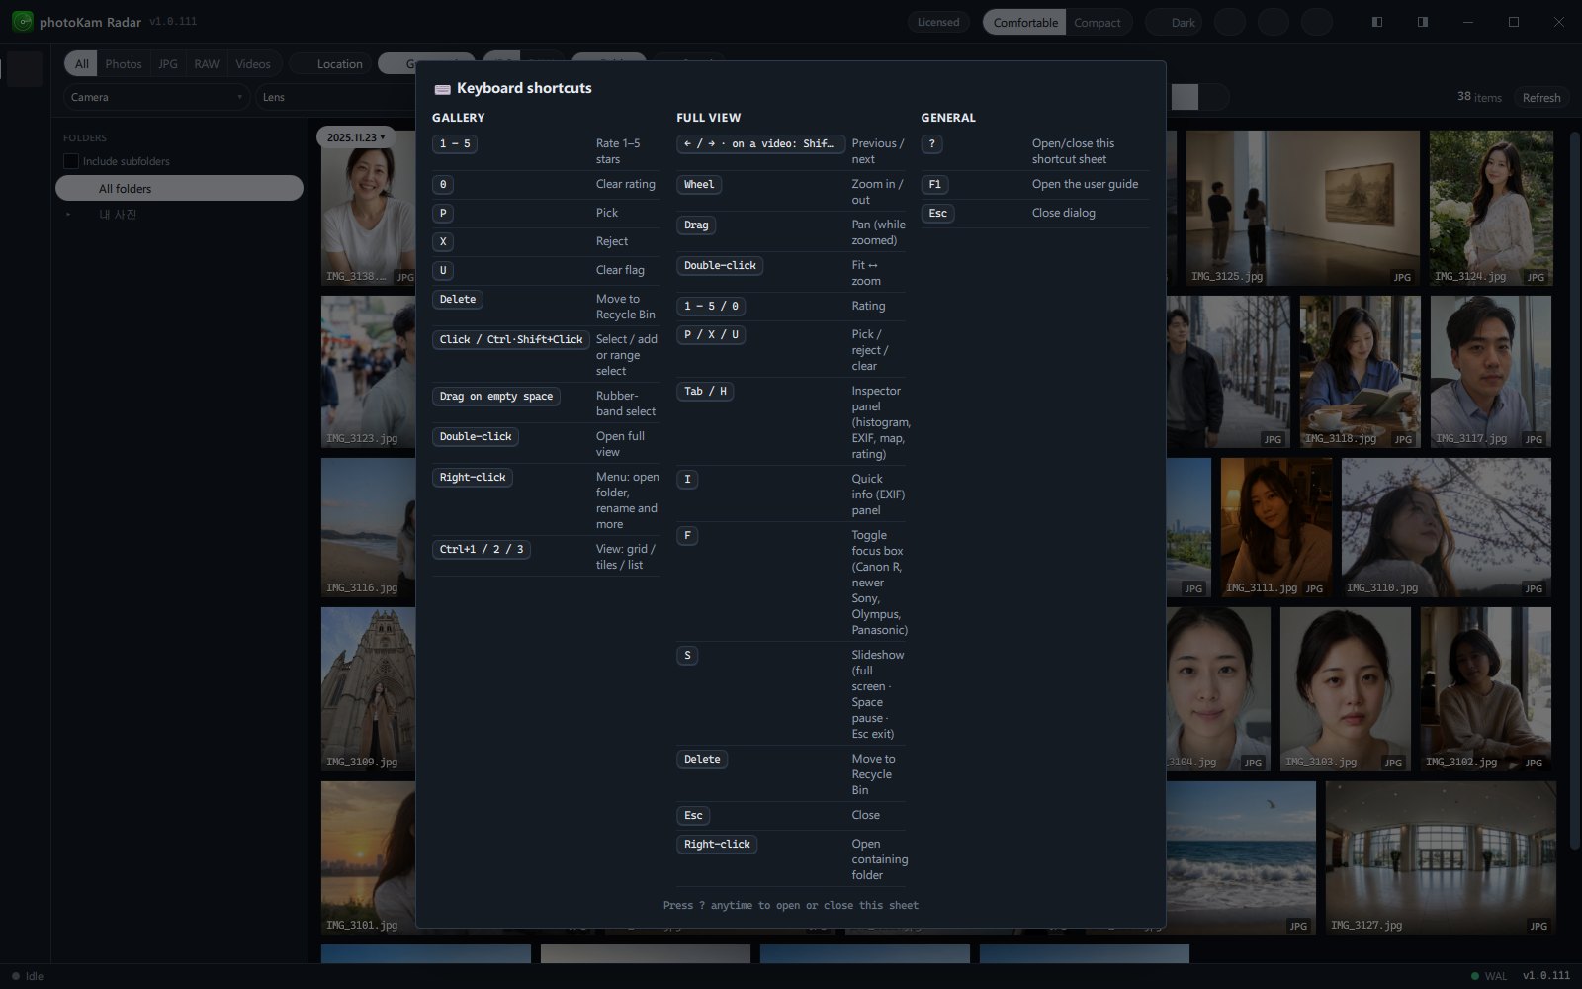This screenshot has height=989, width=1582.
Task: Choose the IMG_3117.jpg thumbnail
Action: pos(1491,371)
